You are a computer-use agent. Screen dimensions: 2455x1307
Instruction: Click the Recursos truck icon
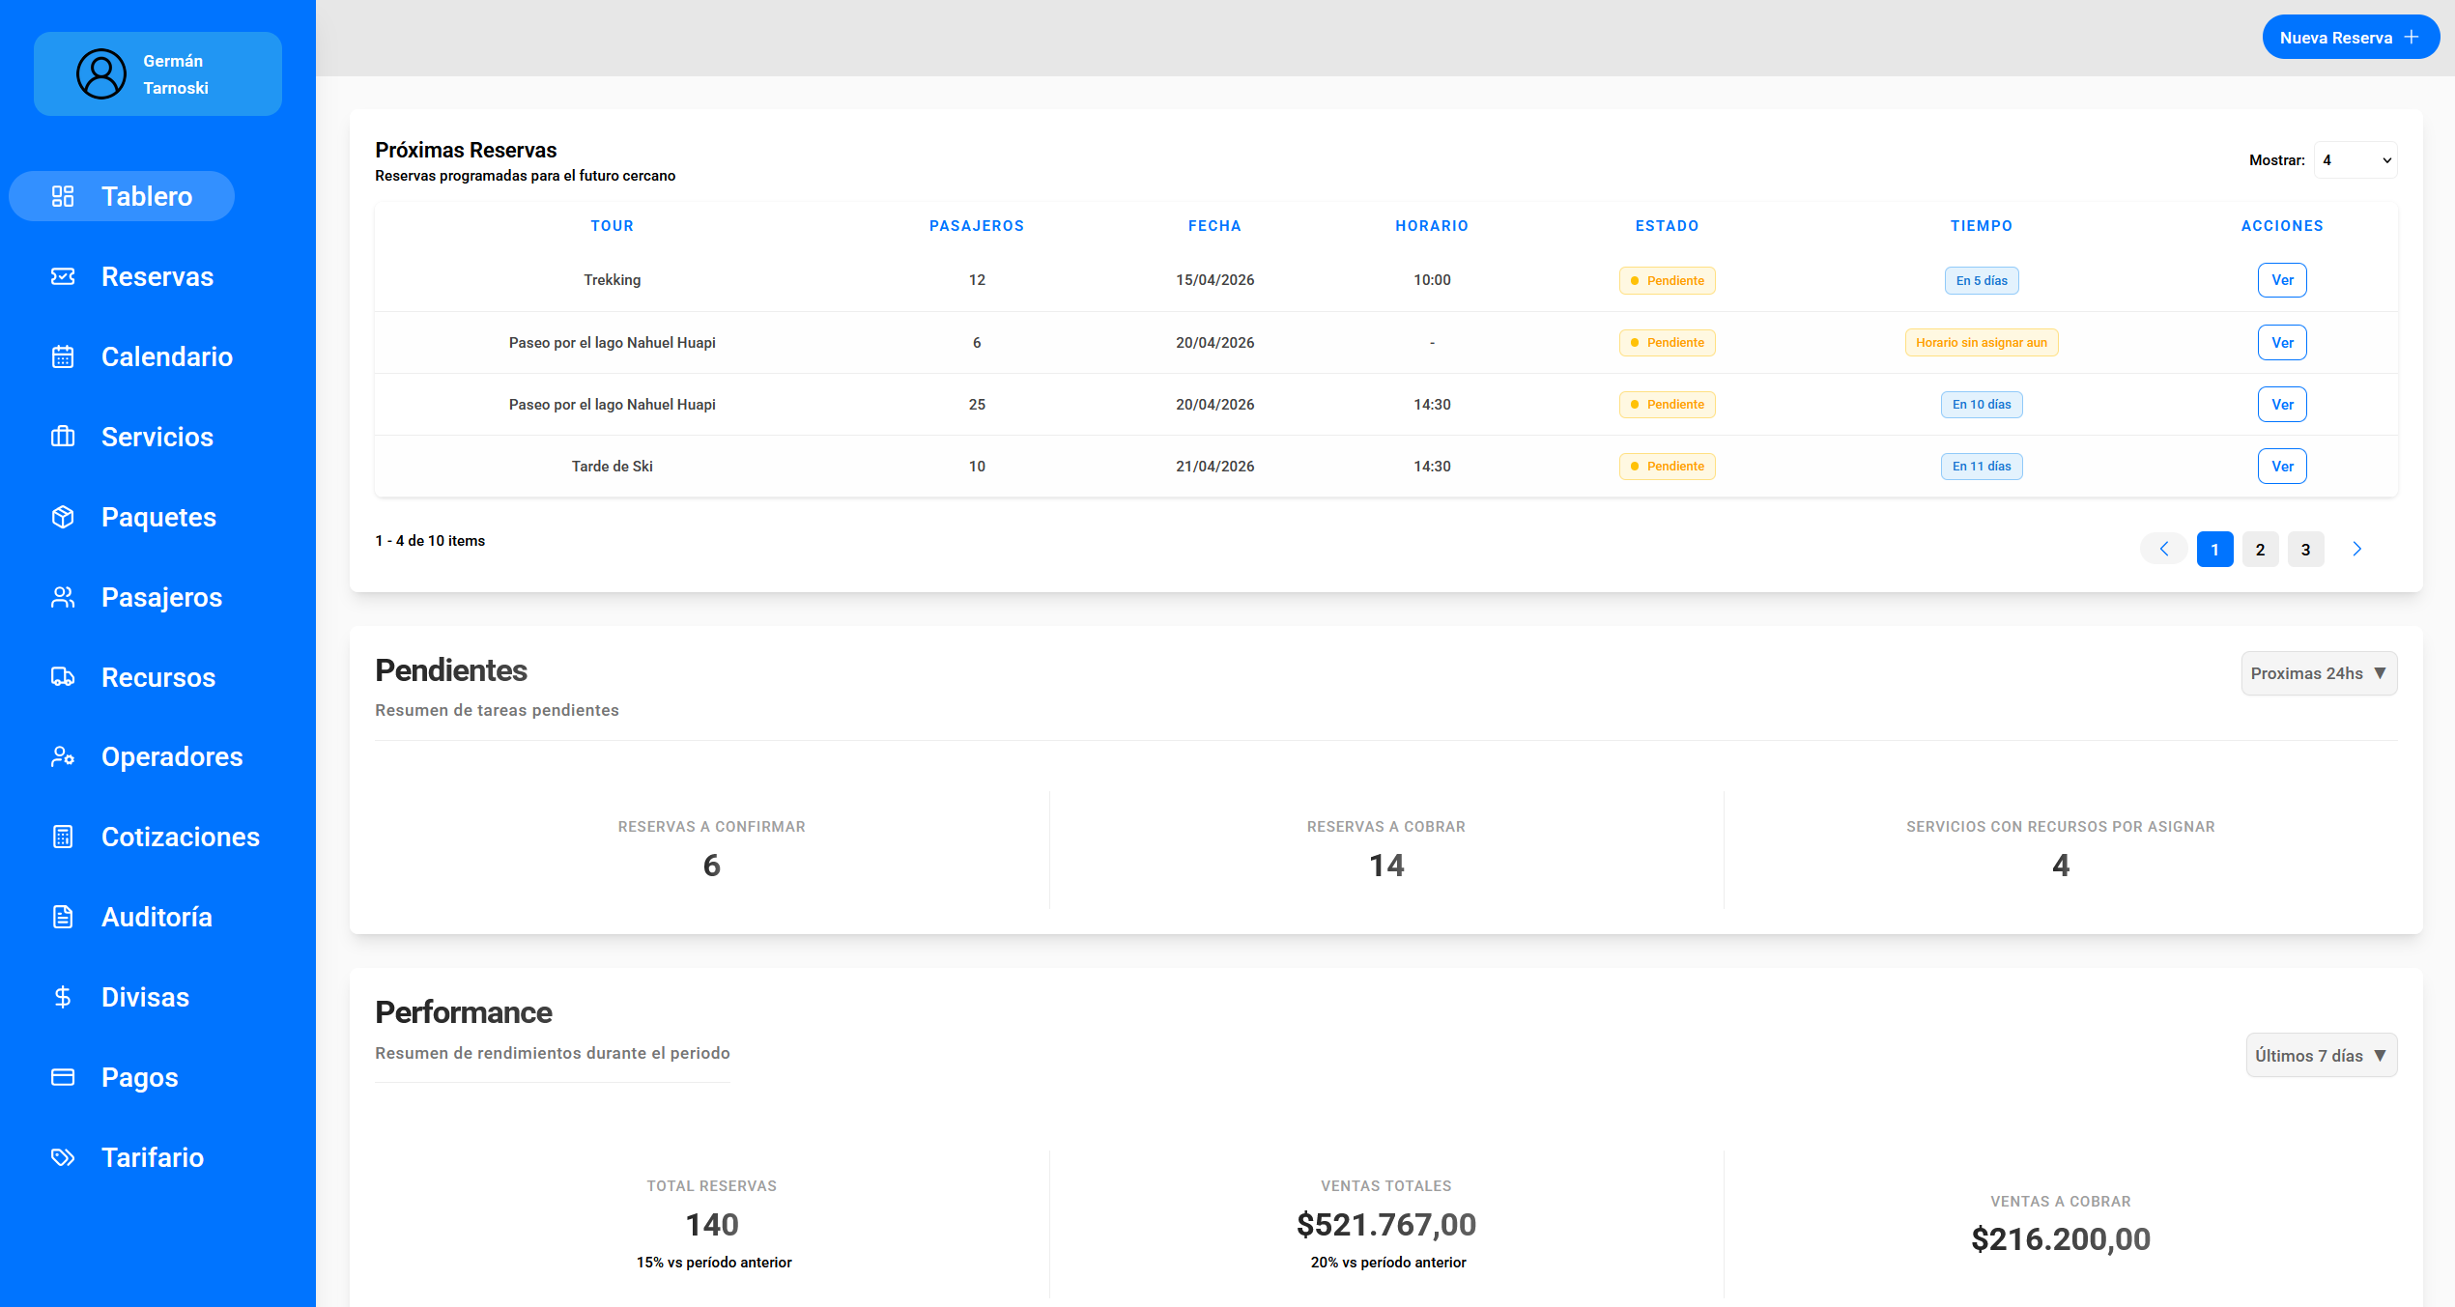(x=63, y=677)
